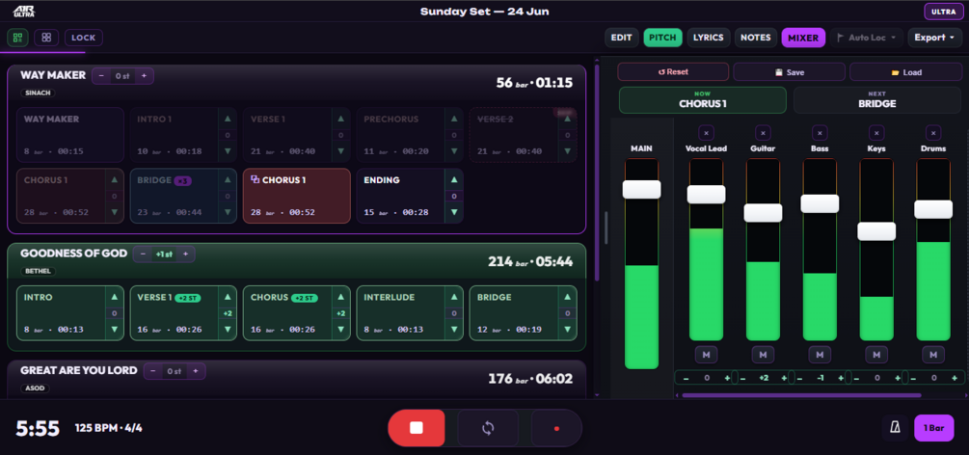Increase Vocal Lead pitch with plus
Image resolution: width=969 pixels, height=455 pixels.
click(727, 378)
